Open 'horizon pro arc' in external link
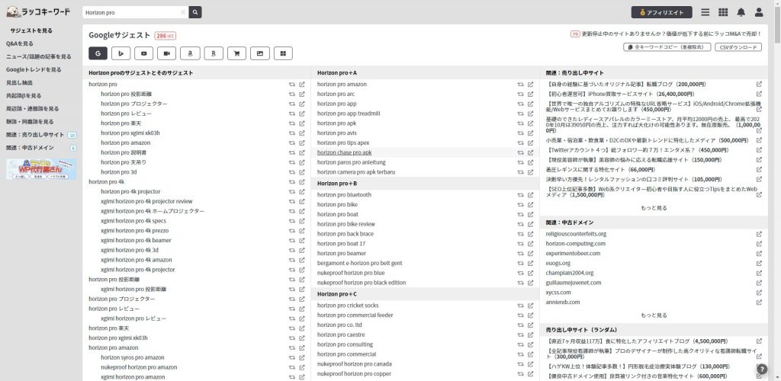 coord(531,94)
